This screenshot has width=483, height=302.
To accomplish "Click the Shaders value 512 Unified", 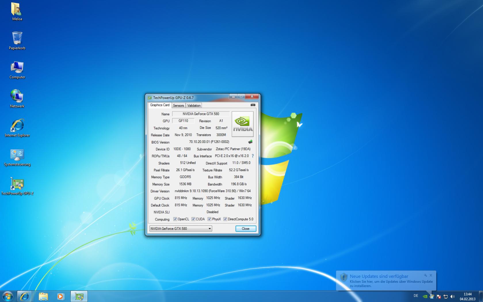I will tap(188, 163).
